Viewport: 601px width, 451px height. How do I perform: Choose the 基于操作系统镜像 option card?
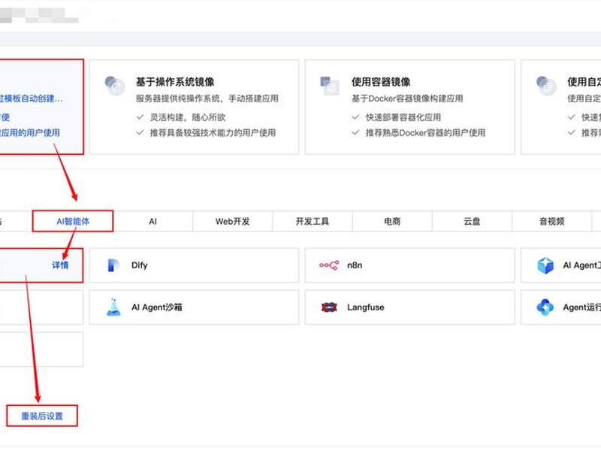click(x=194, y=107)
